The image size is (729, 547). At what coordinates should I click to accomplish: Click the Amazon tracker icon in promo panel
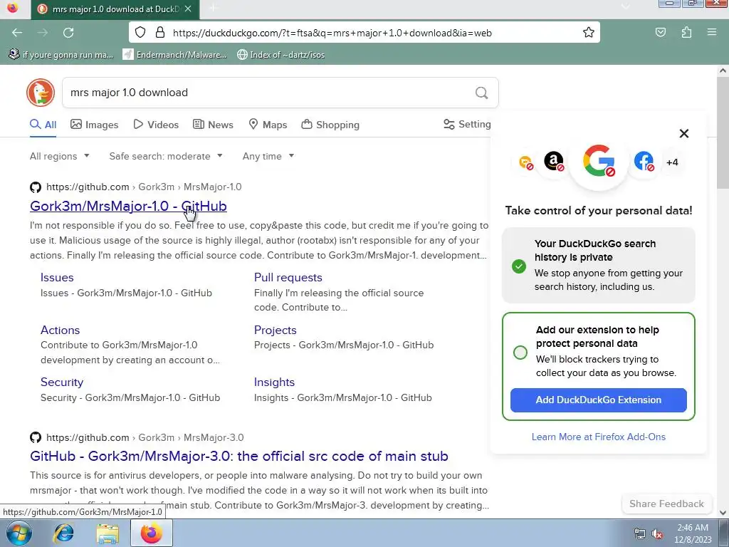tap(554, 162)
